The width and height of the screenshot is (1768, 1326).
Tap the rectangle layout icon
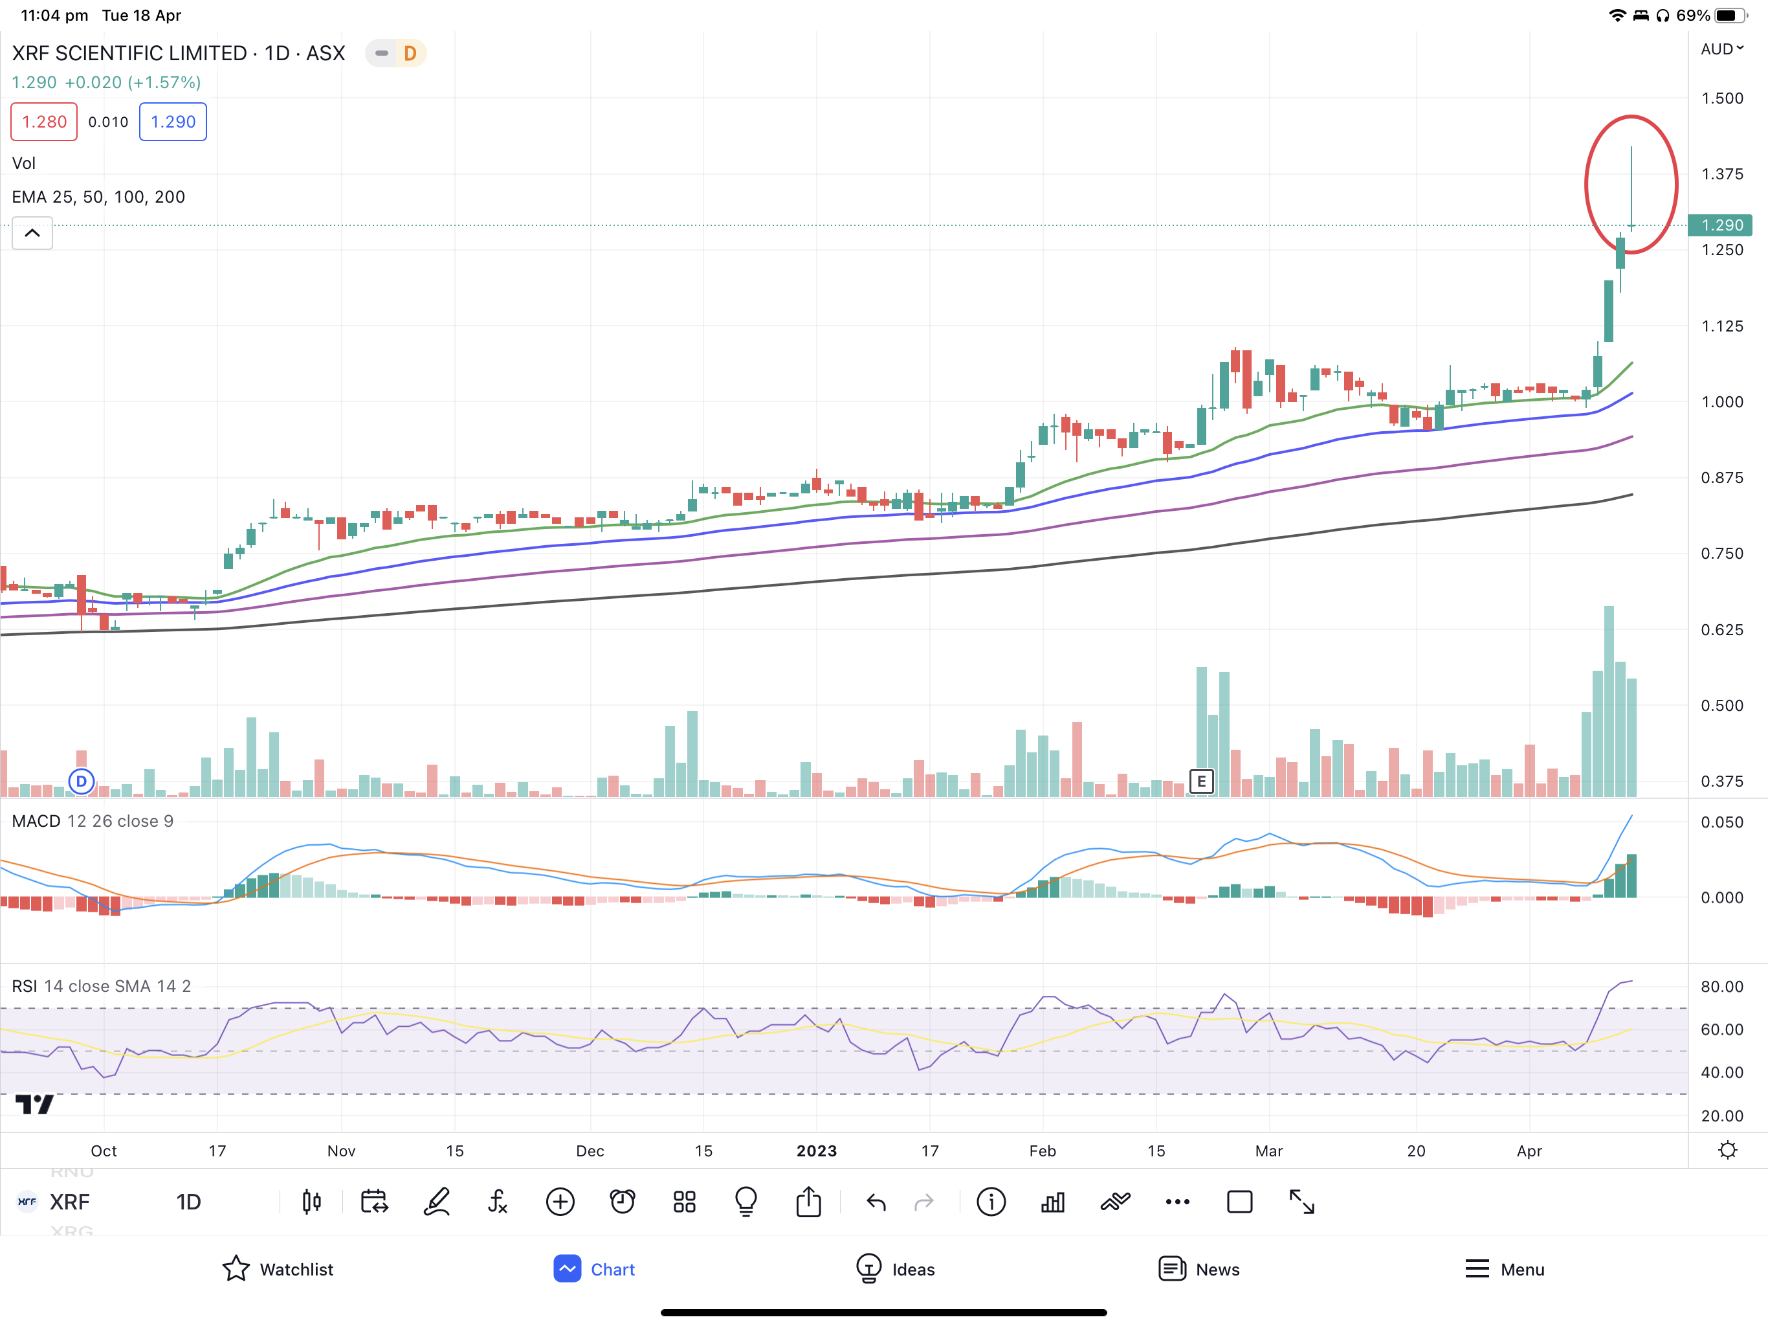[1240, 1201]
